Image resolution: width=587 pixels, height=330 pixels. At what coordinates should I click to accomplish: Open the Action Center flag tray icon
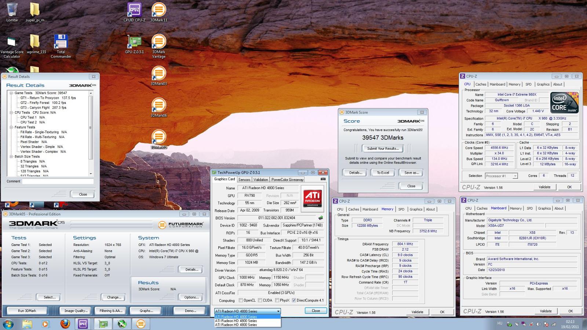click(546, 324)
